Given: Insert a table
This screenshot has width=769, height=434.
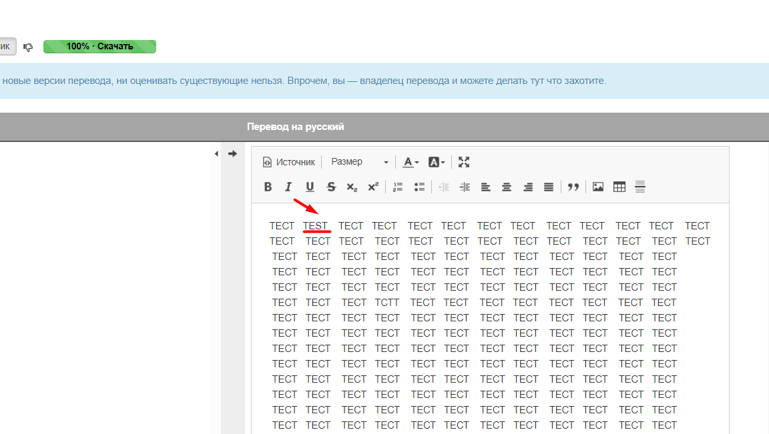Looking at the screenshot, I should (619, 187).
